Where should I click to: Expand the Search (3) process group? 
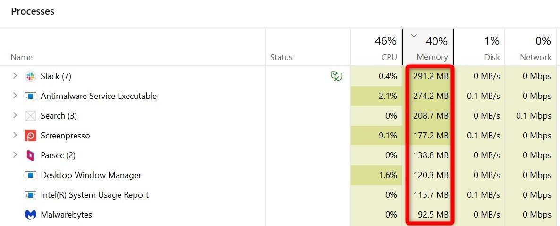click(x=15, y=115)
